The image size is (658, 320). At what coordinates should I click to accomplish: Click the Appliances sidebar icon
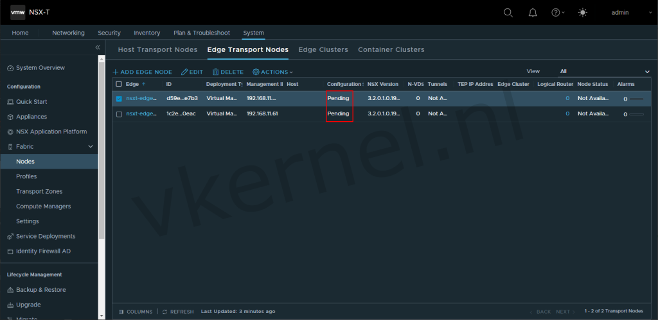10,117
